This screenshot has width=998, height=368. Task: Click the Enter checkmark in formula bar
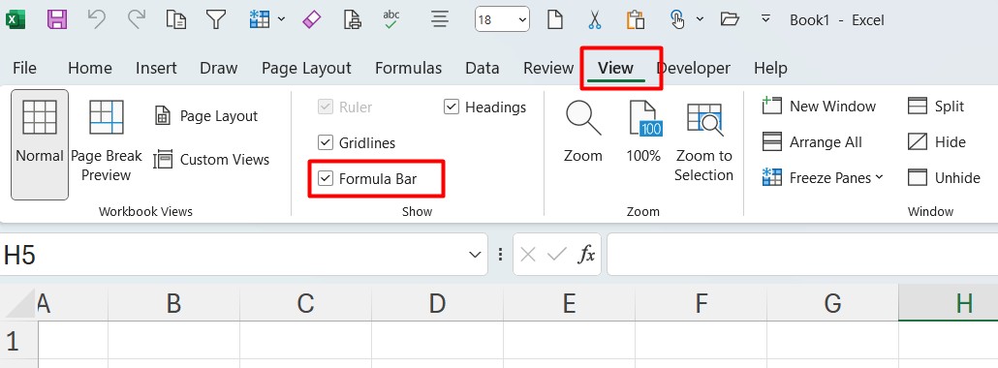point(556,256)
